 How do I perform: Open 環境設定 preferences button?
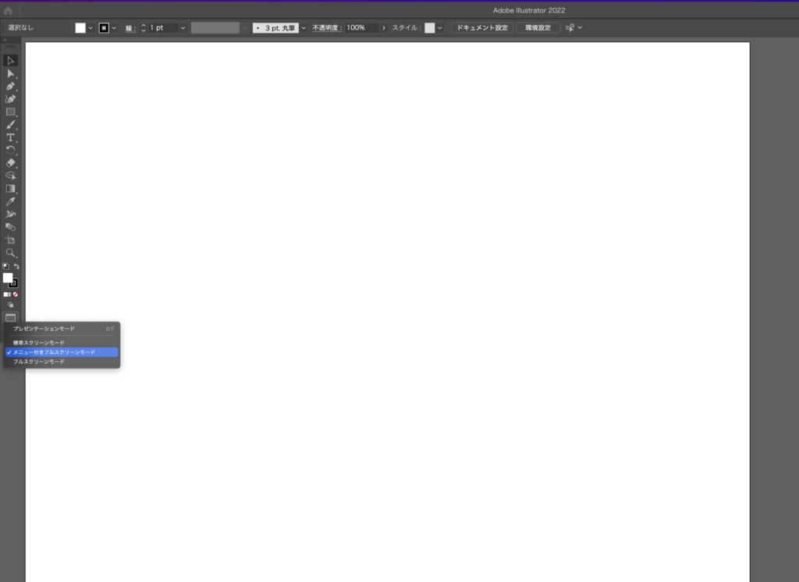[538, 28]
